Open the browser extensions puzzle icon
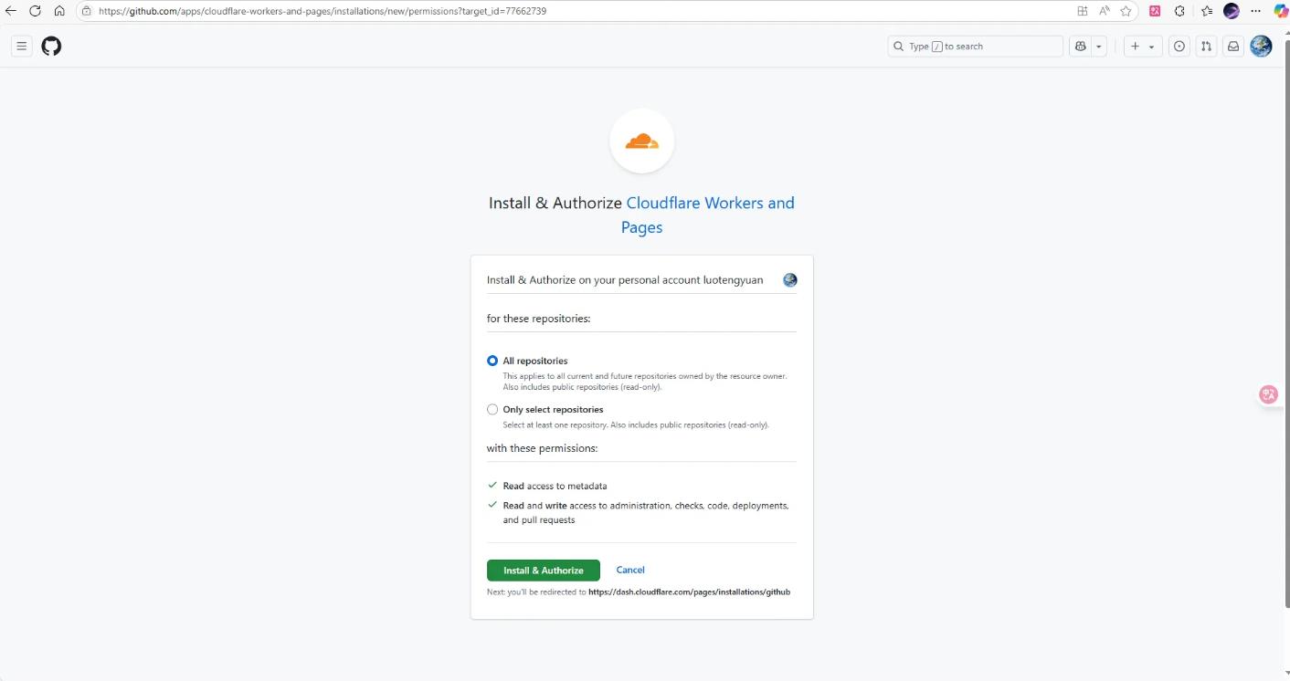This screenshot has height=681, width=1290. coord(1179,11)
